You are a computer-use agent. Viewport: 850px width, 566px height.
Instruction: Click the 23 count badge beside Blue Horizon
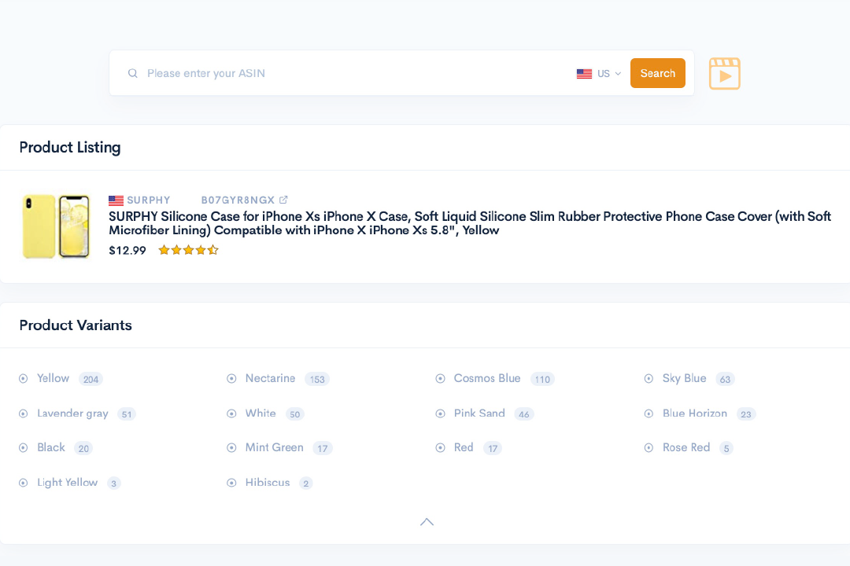coord(746,414)
